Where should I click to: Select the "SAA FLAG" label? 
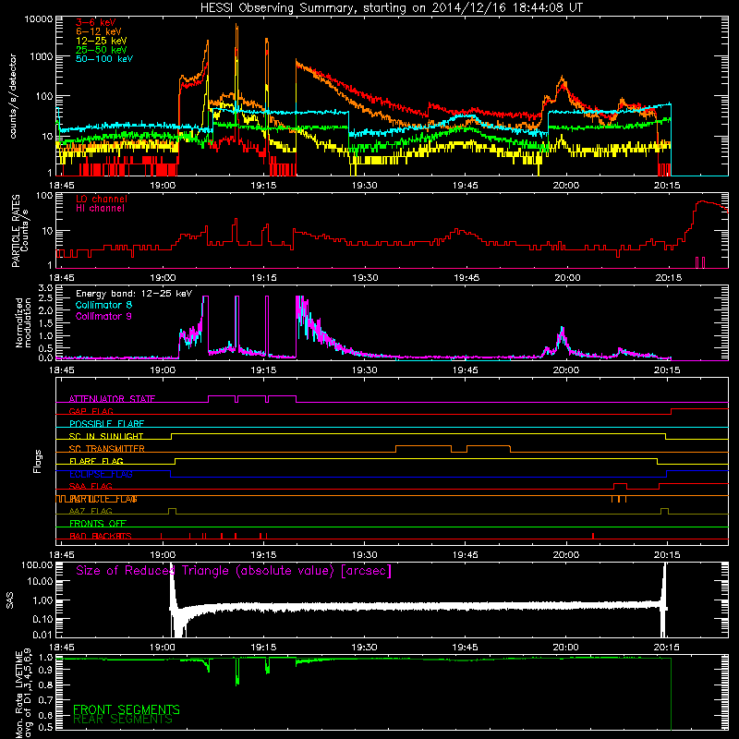(x=91, y=486)
